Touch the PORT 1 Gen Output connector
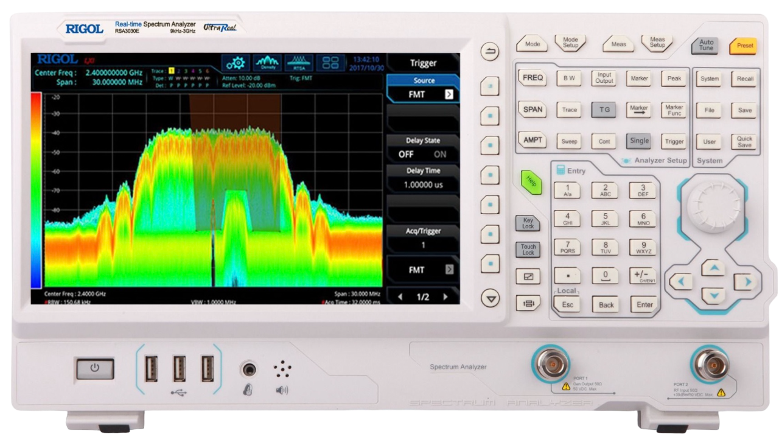 pos(553,365)
